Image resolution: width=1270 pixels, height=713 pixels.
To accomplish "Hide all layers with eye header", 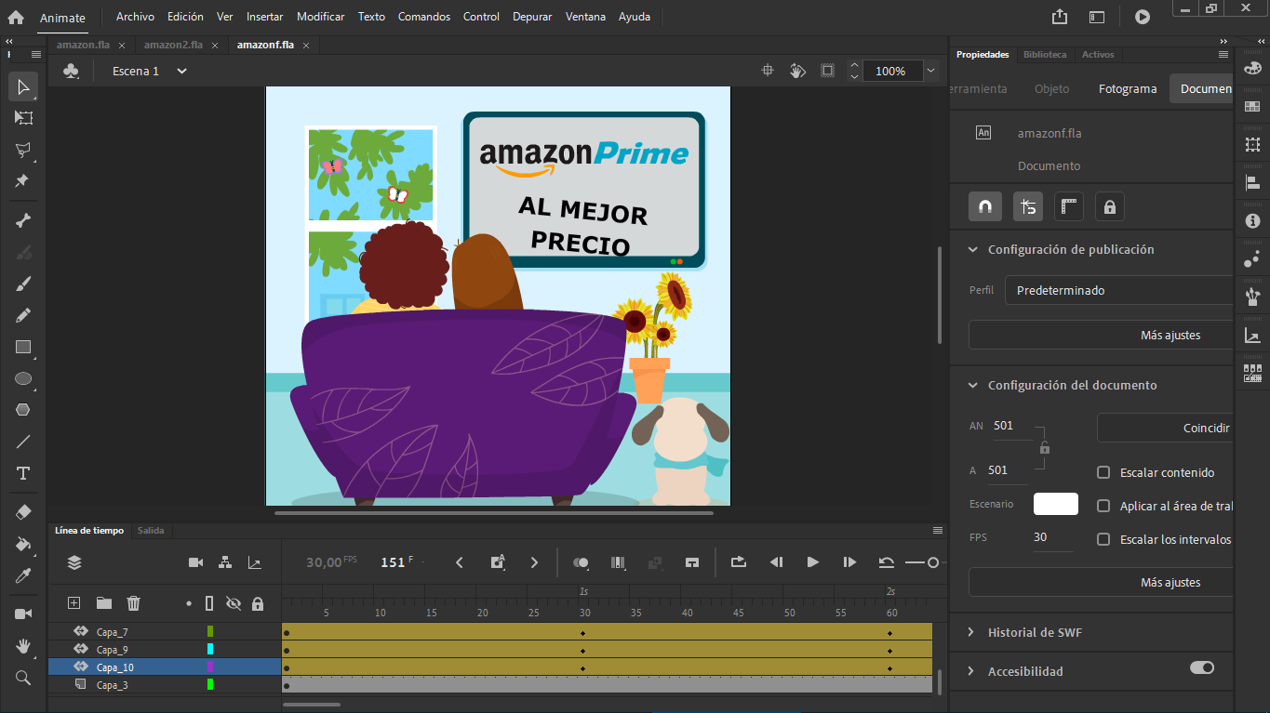I will (234, 603).
